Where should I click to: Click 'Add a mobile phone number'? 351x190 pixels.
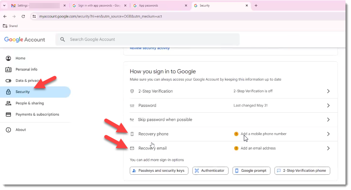(x=264, y=134)
